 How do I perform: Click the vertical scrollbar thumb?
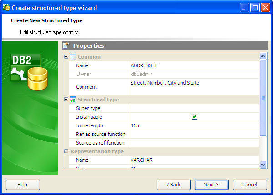[x=263, y=98]
